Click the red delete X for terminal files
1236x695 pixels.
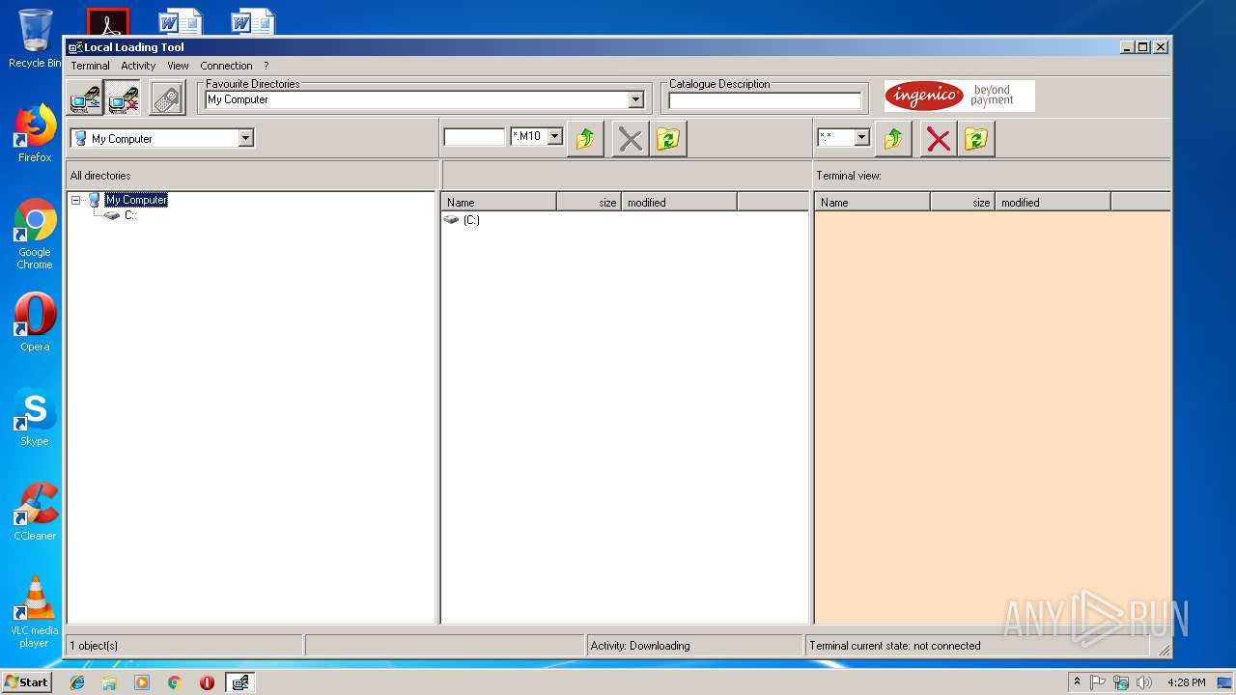[938, 139]
